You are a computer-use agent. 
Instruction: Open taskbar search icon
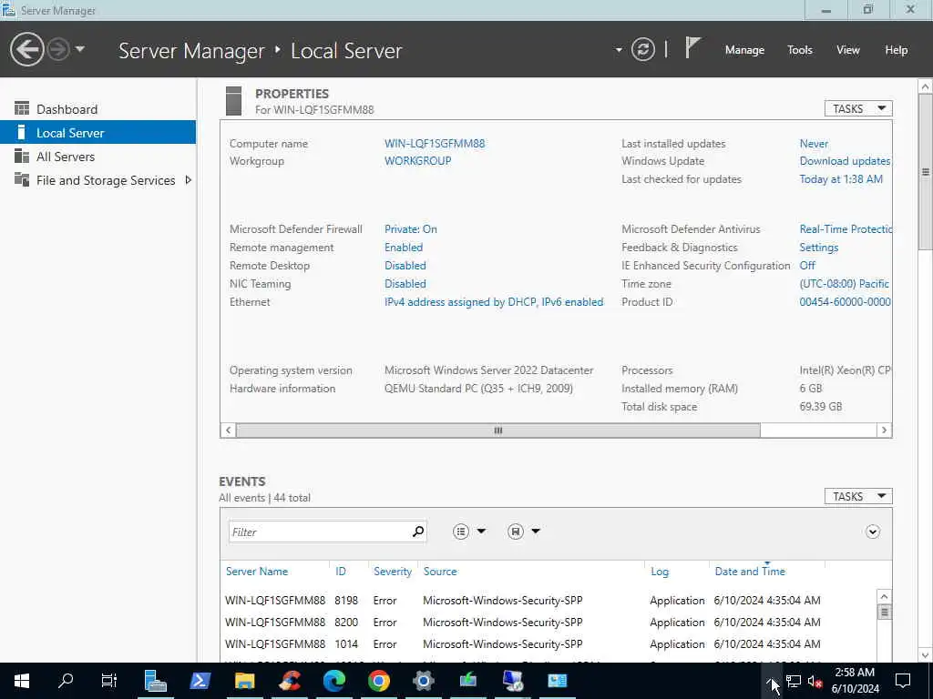pyautogui.click(x=66, y=681)
